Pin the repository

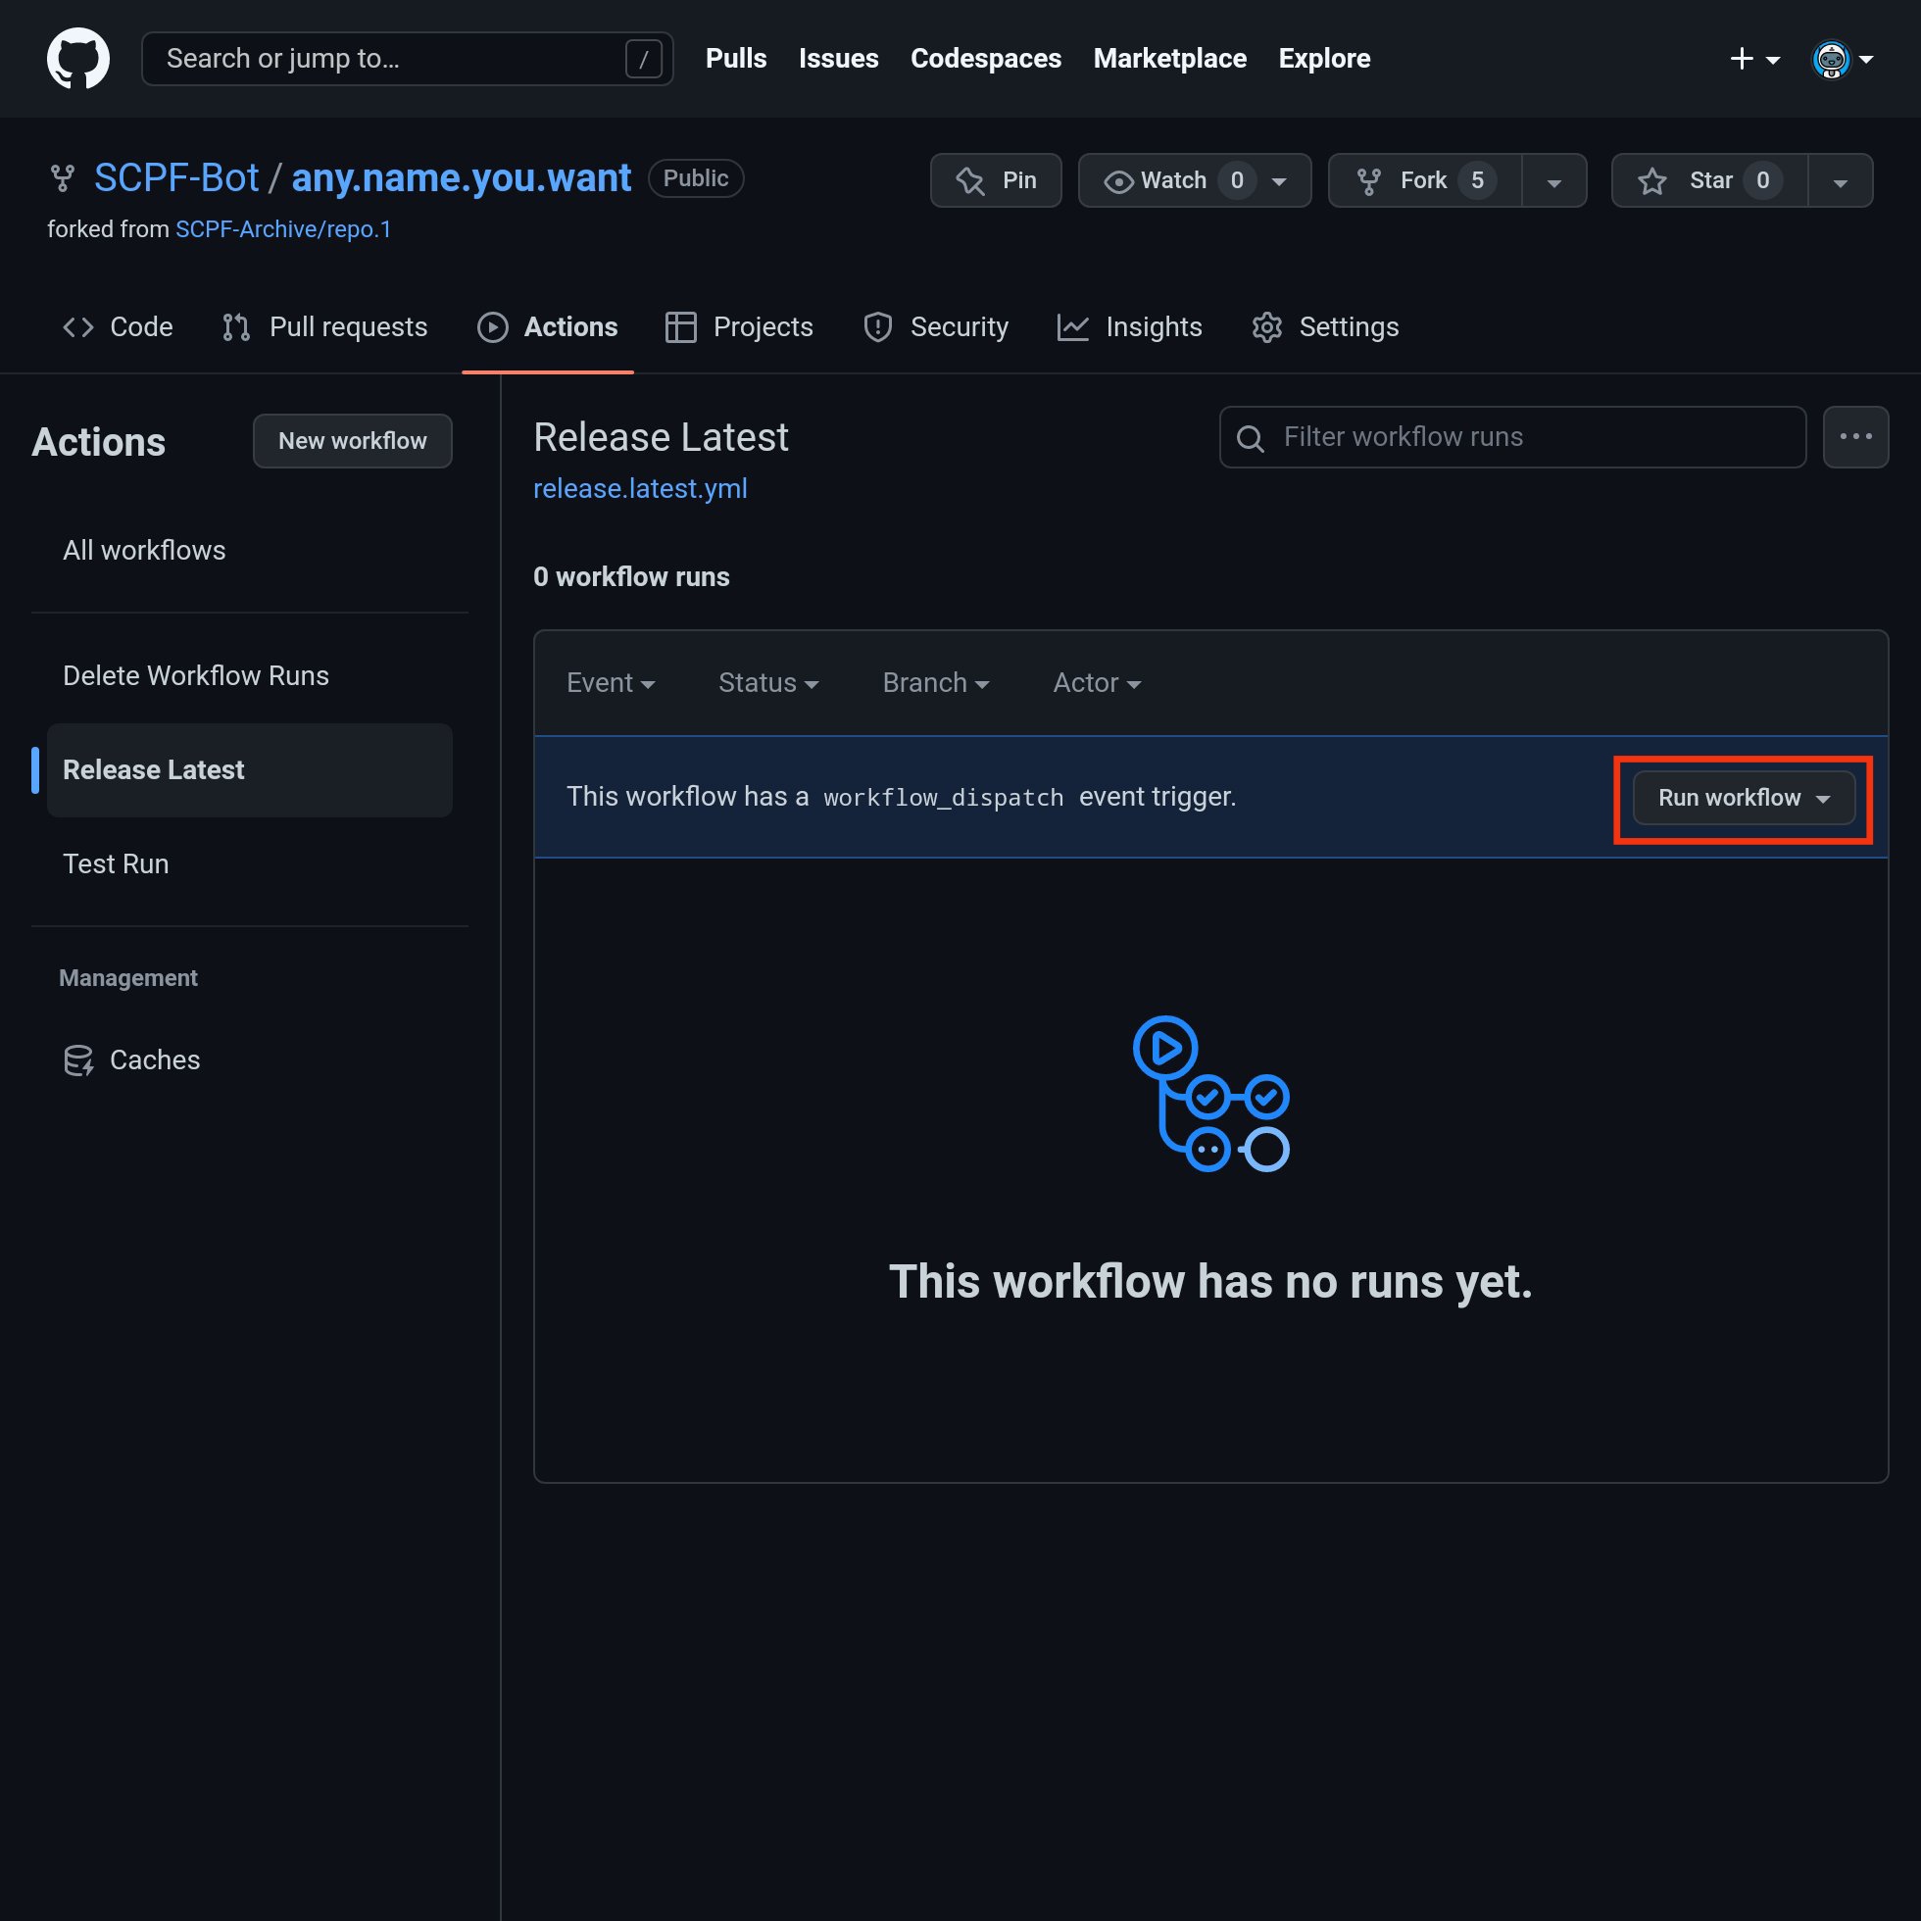996,180
